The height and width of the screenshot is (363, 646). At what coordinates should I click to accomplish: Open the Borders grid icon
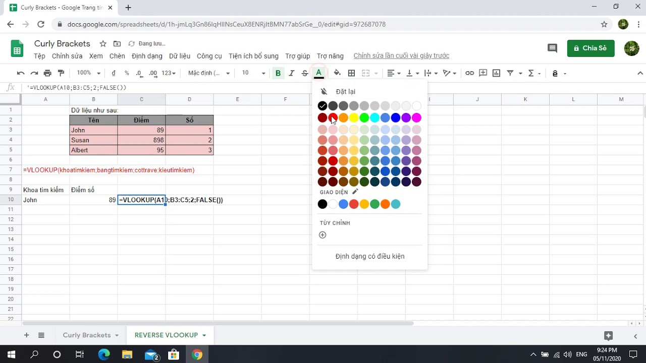(352, 73)
